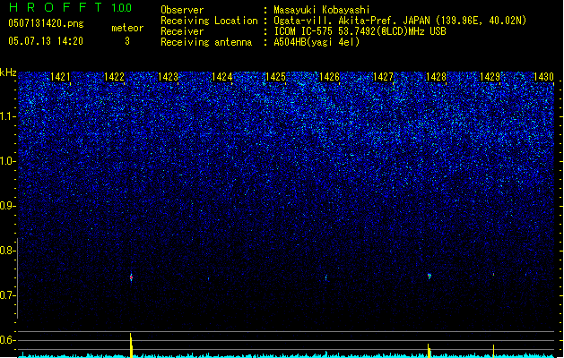Click the date stamp 05.07.13 14:20
This screenshot has height=358, width=564.
pos(46,41)
